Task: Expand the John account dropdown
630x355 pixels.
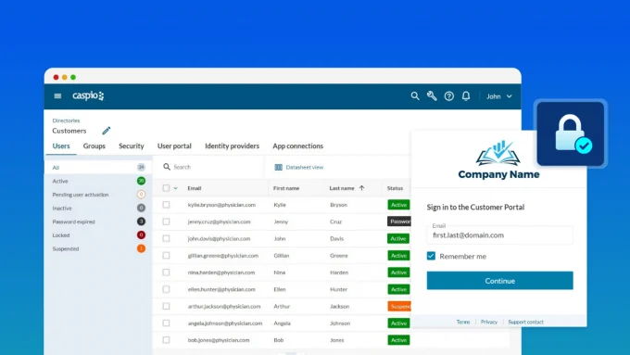Action: [499, 96]
